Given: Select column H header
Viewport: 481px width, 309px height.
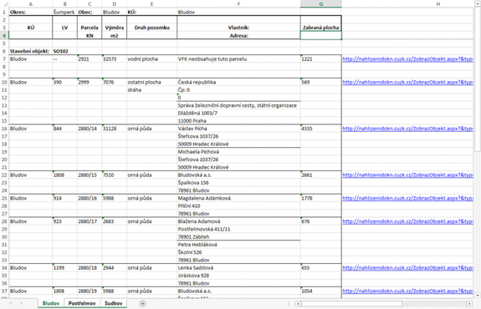Looking at the screenshot, I should pyautogui.click(x=438, y=4).
